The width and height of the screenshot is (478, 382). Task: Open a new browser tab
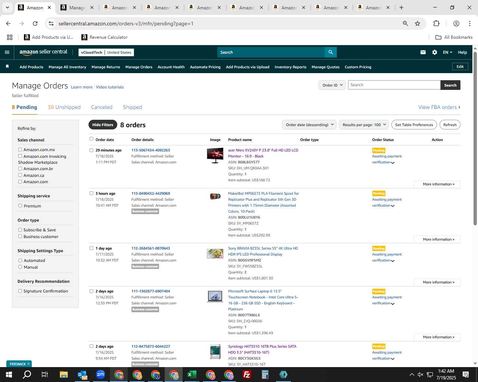pos(401,7)
